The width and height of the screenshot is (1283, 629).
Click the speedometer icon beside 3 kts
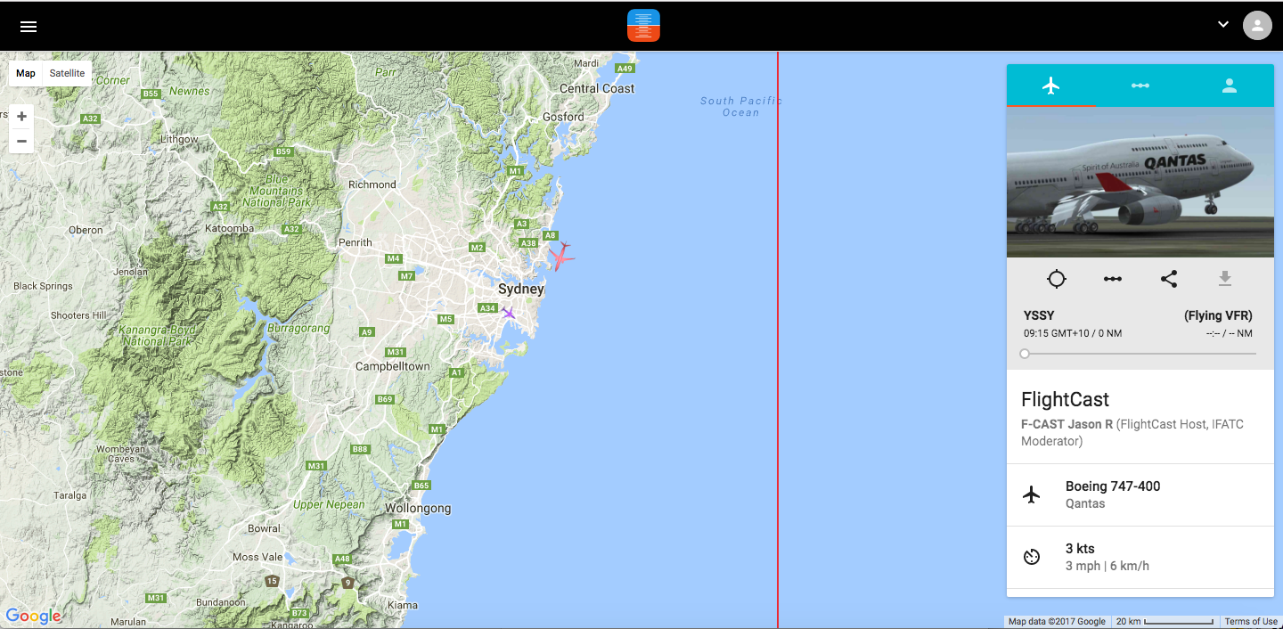[1032, 557]
